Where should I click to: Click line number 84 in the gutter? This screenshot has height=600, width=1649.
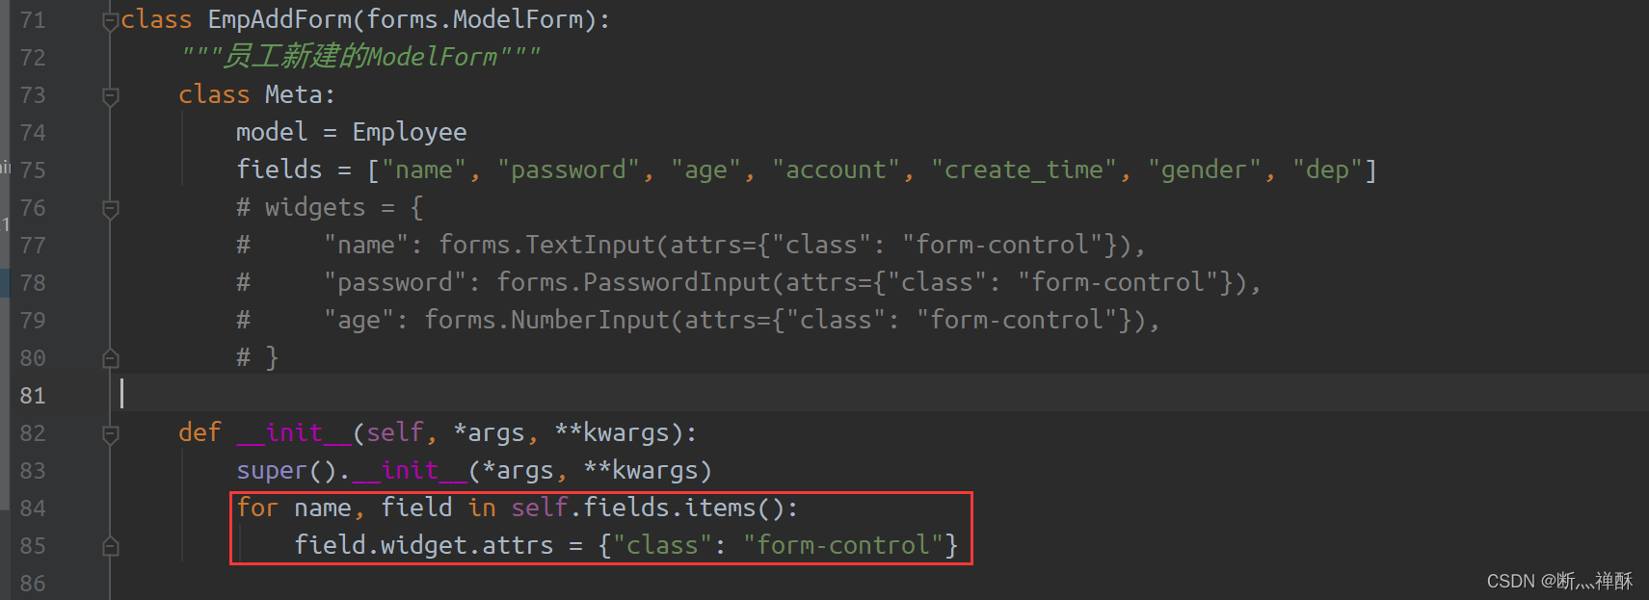pyautogui.click(x=33, y=509)
